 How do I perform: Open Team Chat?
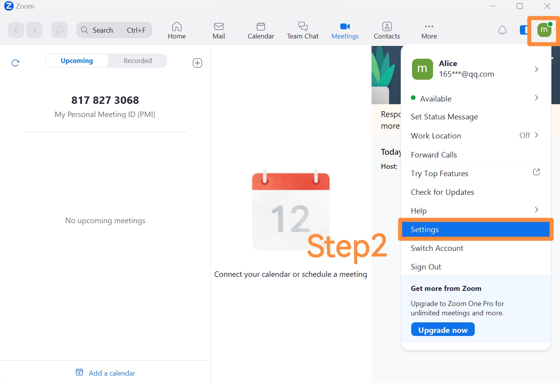click(x=303, y=31)
